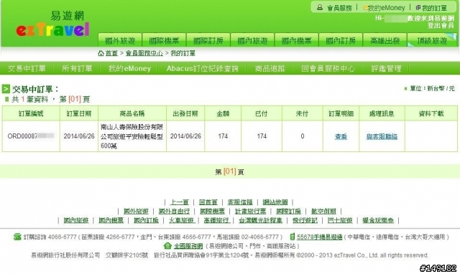Screen dimensions: 460x274
Task: Click 樂行遊記 footer link
Action: coord(305,220)
